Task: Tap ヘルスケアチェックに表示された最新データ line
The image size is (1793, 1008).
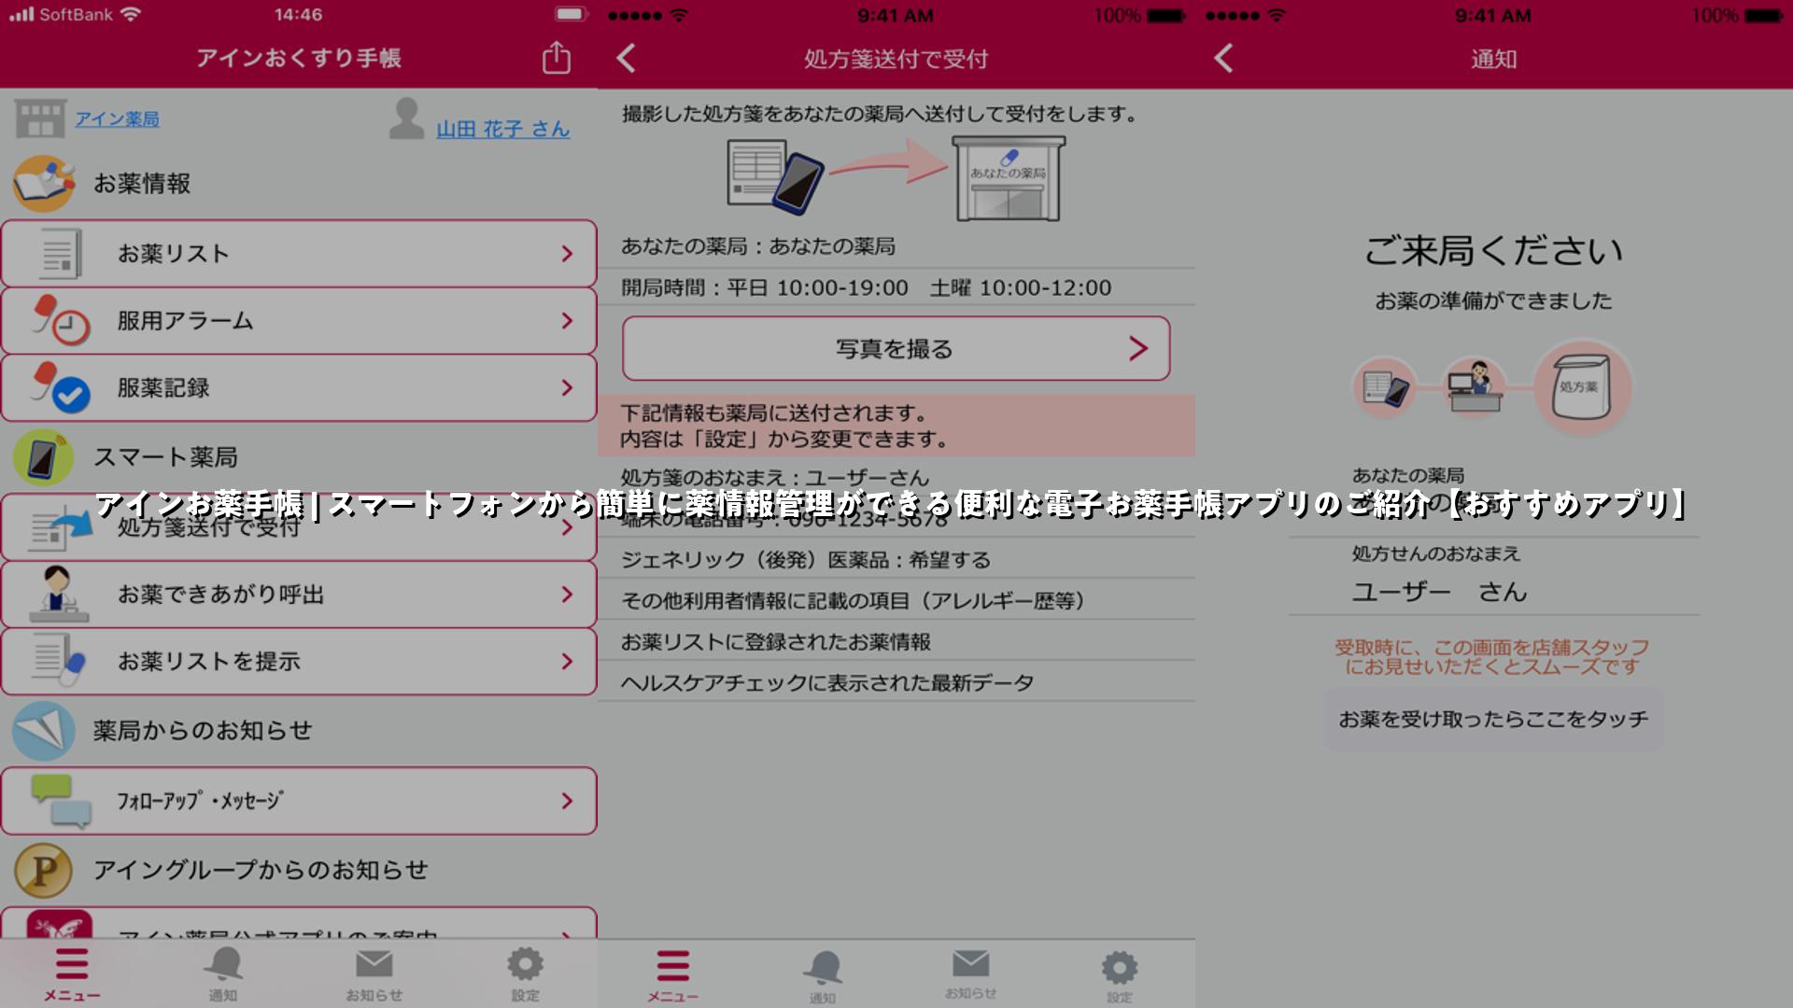Action: coord(827,683)
